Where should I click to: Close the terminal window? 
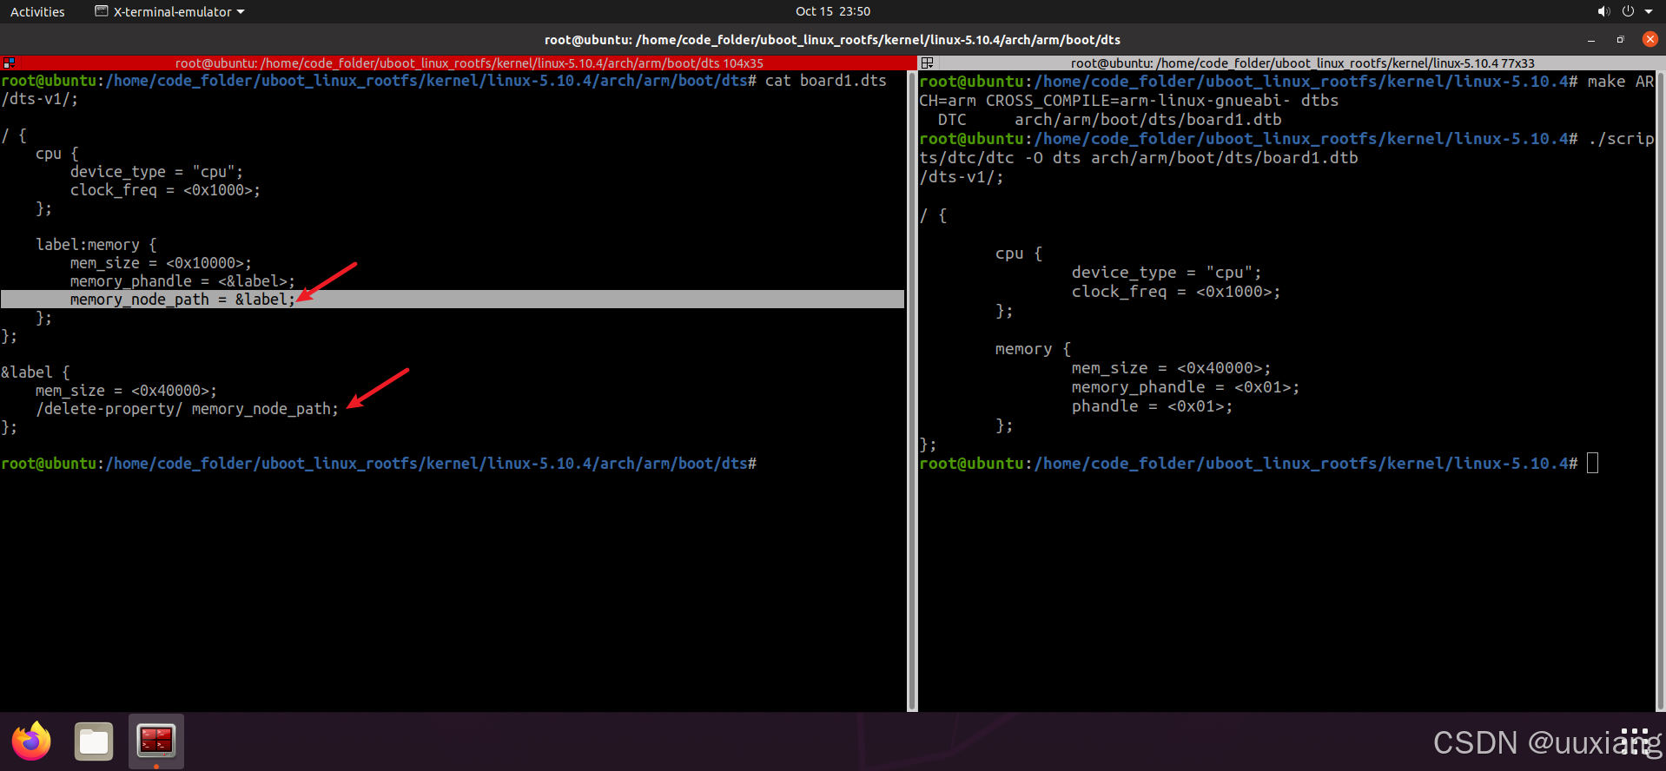(x=1650, y=39)
